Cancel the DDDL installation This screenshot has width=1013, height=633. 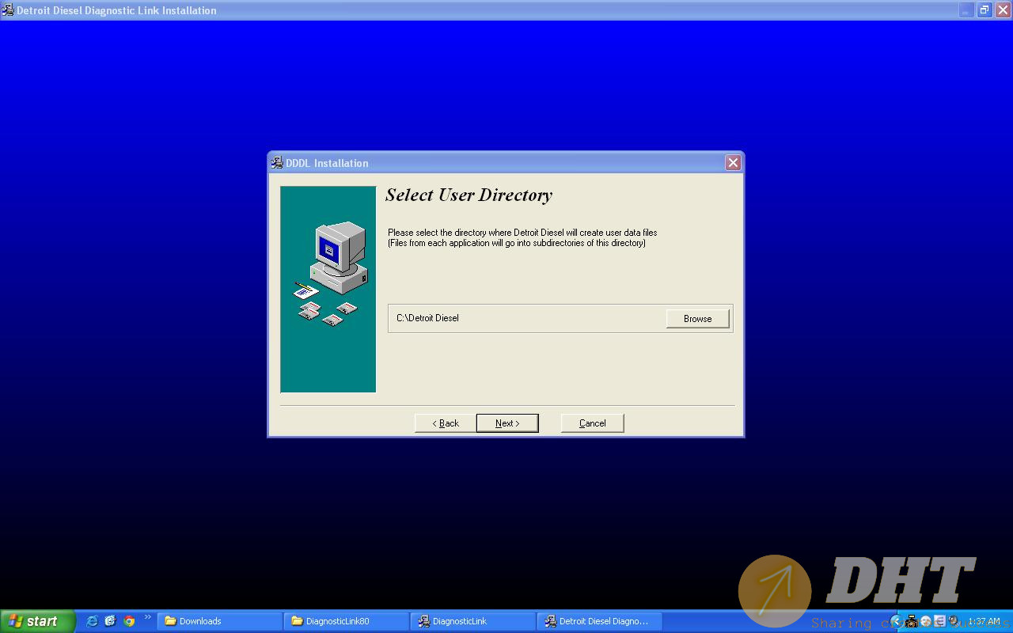(592, 423)
